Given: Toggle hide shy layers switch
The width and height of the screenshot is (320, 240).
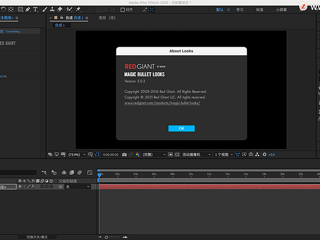Looking at the screenshot, I should 64,172.
